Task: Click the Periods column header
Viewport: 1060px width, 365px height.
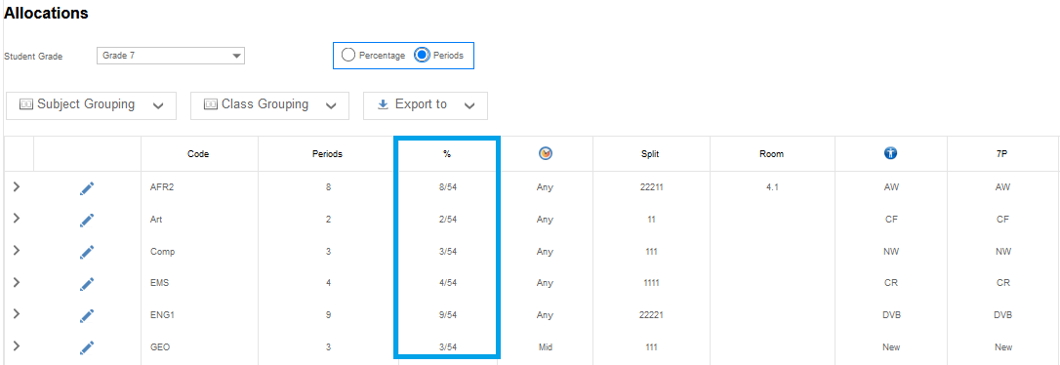Action: [x=327, y=154]
